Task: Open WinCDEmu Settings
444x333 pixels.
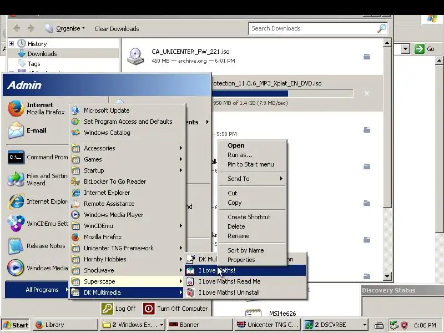Action: tap(37, 224)
